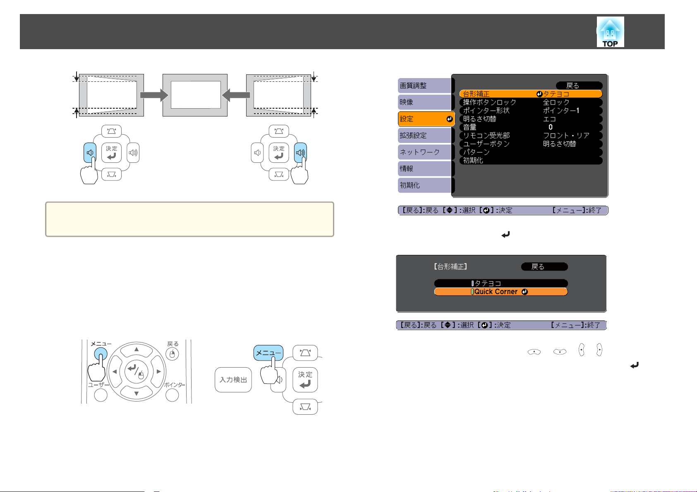Click 決定 Enter button beside highlighted volume-up key
697x492 pixels.
(279, 152)
